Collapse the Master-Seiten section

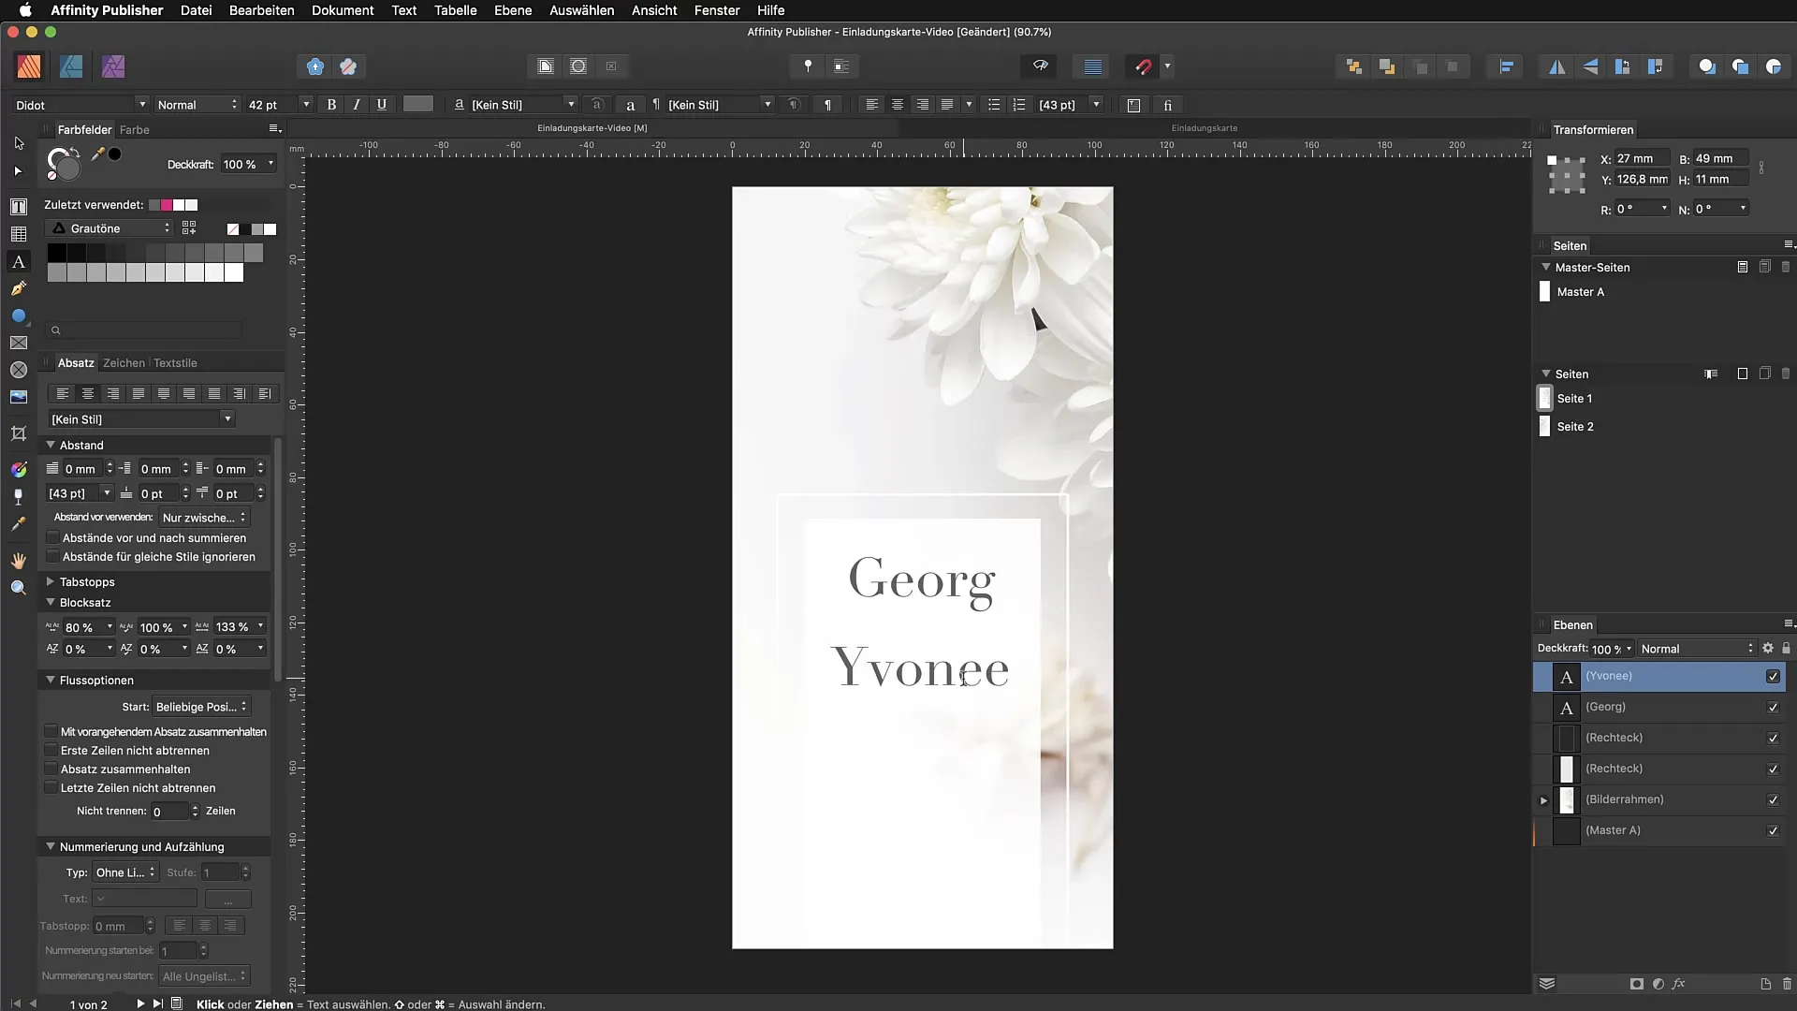click(x=1546, y=268)
